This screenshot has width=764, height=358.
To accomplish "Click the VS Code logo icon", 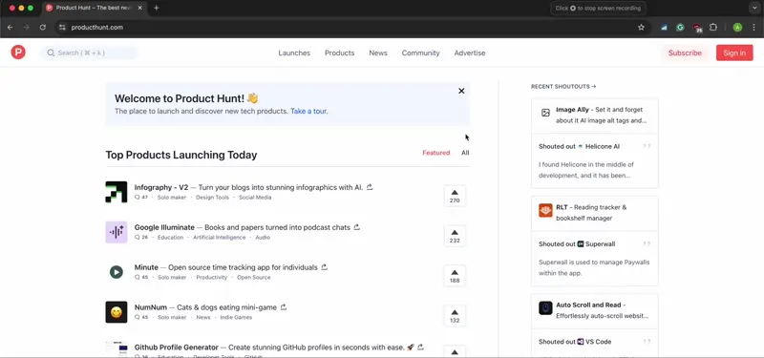I will coord(581,342).
